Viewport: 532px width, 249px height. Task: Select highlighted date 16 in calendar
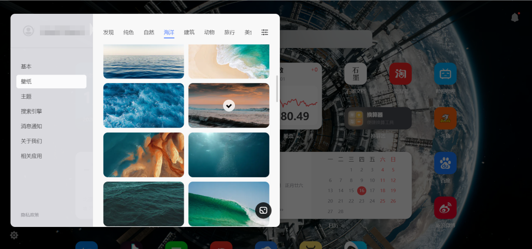(362, 191)
